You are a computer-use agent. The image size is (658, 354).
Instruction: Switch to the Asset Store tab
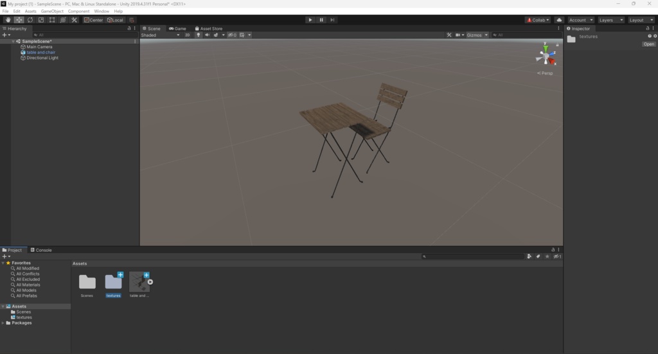click(x=209, y=28)
